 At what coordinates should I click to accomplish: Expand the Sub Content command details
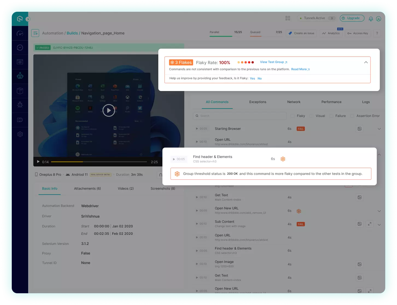click(x=379, y=224)
